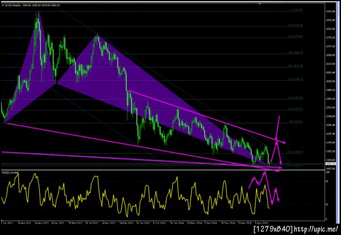Select the vertical scrollbar on right edge
Viewport: 341px width, 235px height.
339,113
